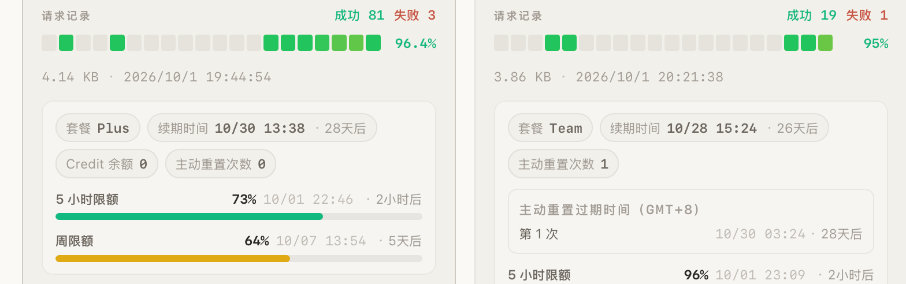The image size is (906, 284).
Task: Click the green 5 小时限额 progress bar
Action: [x=239, y=216]
